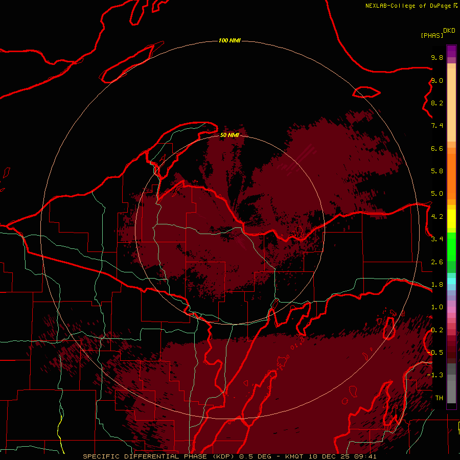Select the 8.2 scale value
This screenshot has width=460, height=460.
click(437, 103)
